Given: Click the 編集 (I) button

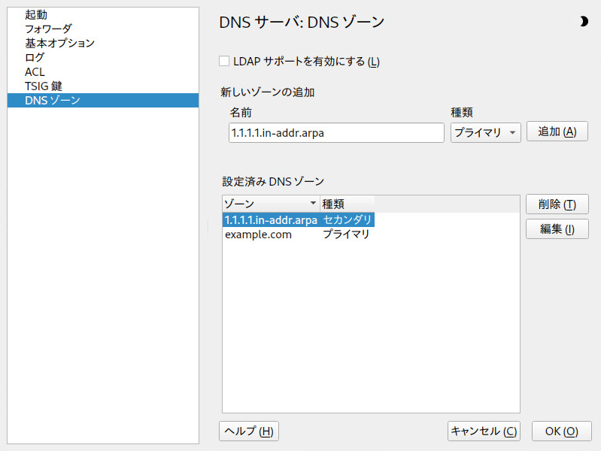Looking at the screenshot, I should [x=557, y=229].
